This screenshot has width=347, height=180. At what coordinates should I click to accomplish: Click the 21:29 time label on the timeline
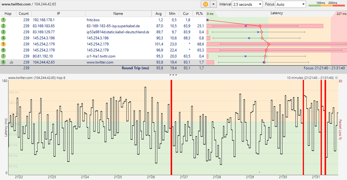pos(250,177)
